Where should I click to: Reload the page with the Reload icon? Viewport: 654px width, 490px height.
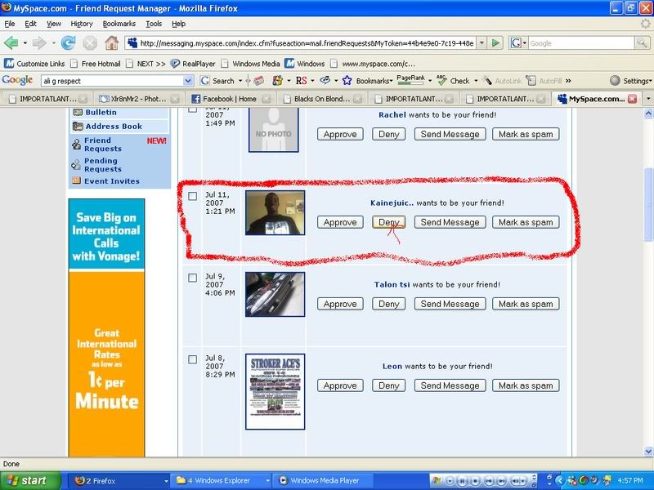click(x=69, y=43)
